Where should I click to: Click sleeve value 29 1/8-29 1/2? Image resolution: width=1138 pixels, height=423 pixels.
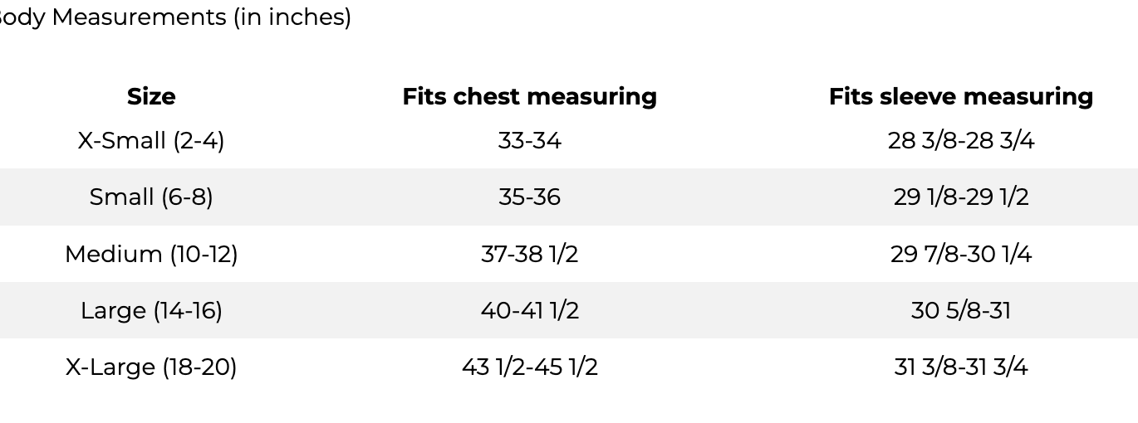961,197
